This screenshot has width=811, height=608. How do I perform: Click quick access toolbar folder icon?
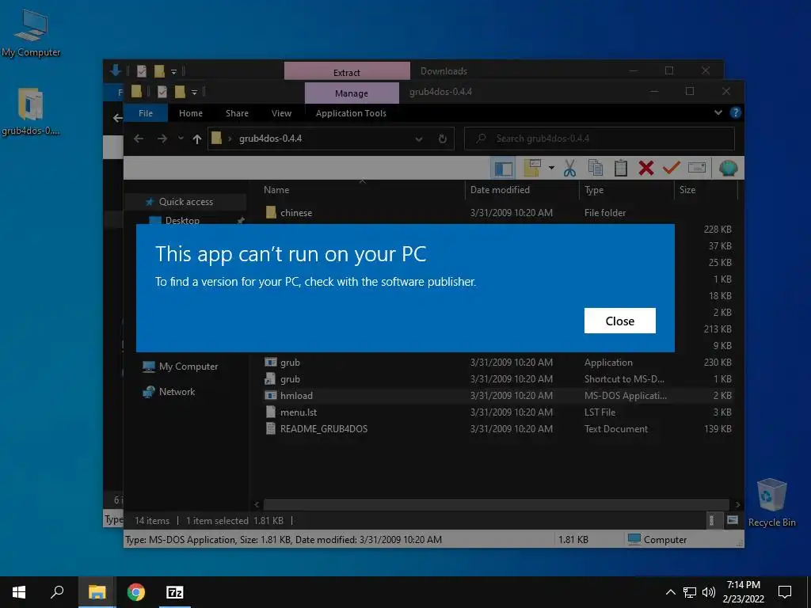(136, 92)
